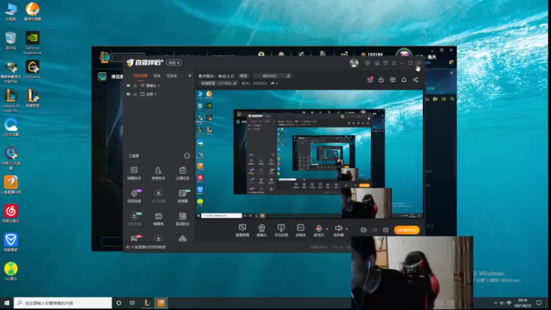Select the WeGame desktop icon

[x=32, y=69]
